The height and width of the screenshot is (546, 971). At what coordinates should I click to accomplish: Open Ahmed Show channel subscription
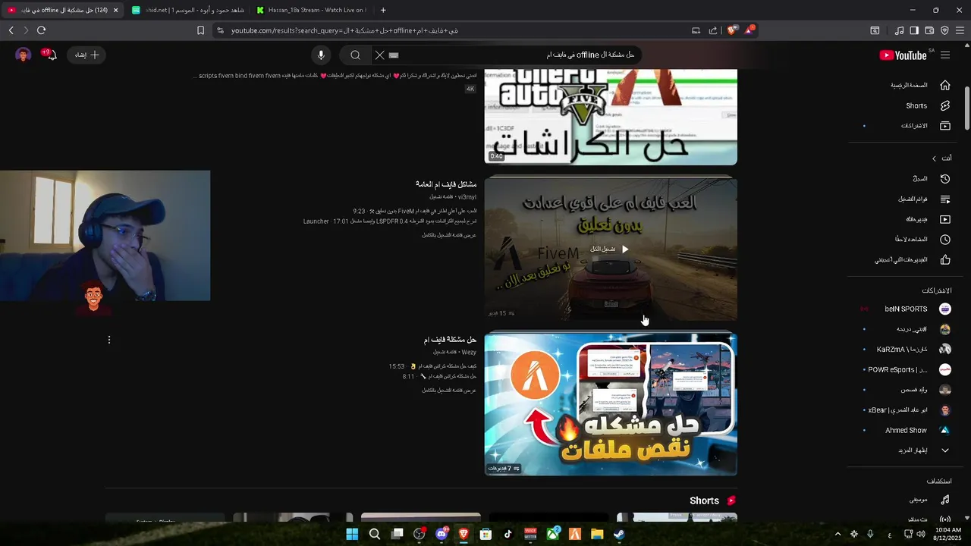[907, 431]
